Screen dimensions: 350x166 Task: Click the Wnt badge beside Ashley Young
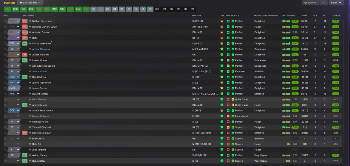[x=25, y=155]
